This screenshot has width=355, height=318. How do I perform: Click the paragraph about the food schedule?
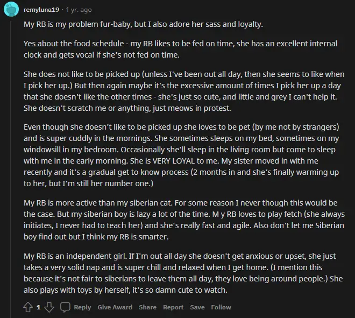(x=180, y=49)
